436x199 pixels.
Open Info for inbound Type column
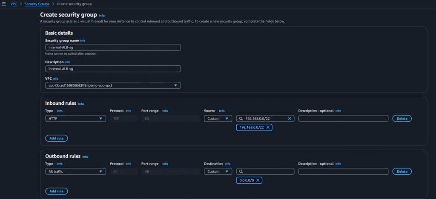pos(60,111)
